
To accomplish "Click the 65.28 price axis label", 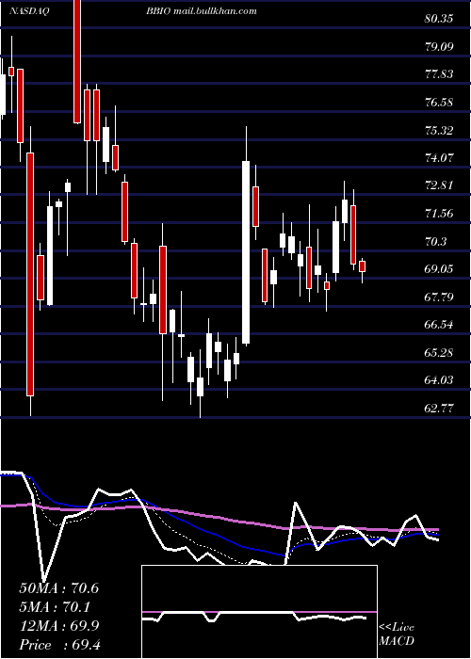I will pos(439,353).
